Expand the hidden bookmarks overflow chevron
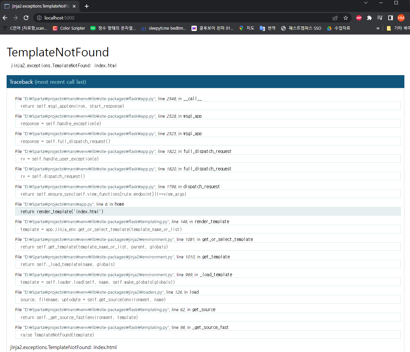 coord(378,28)
